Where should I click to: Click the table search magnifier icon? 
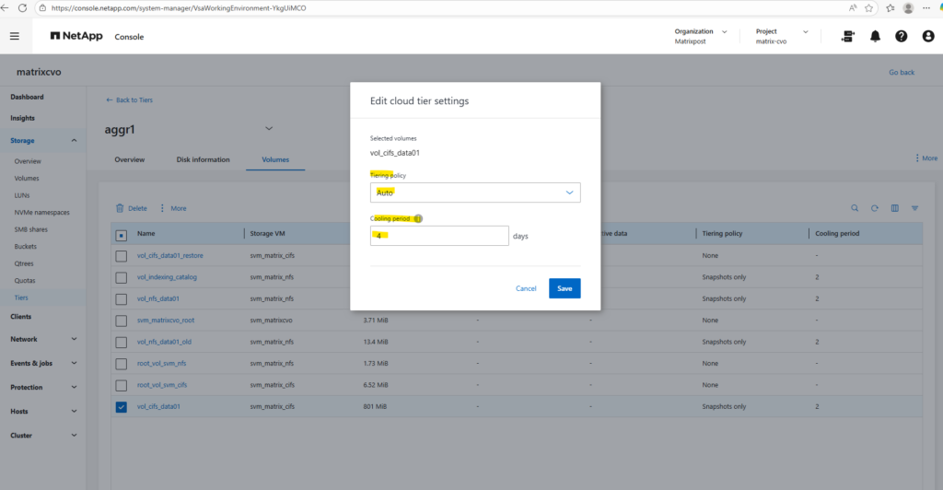[855, 208]
